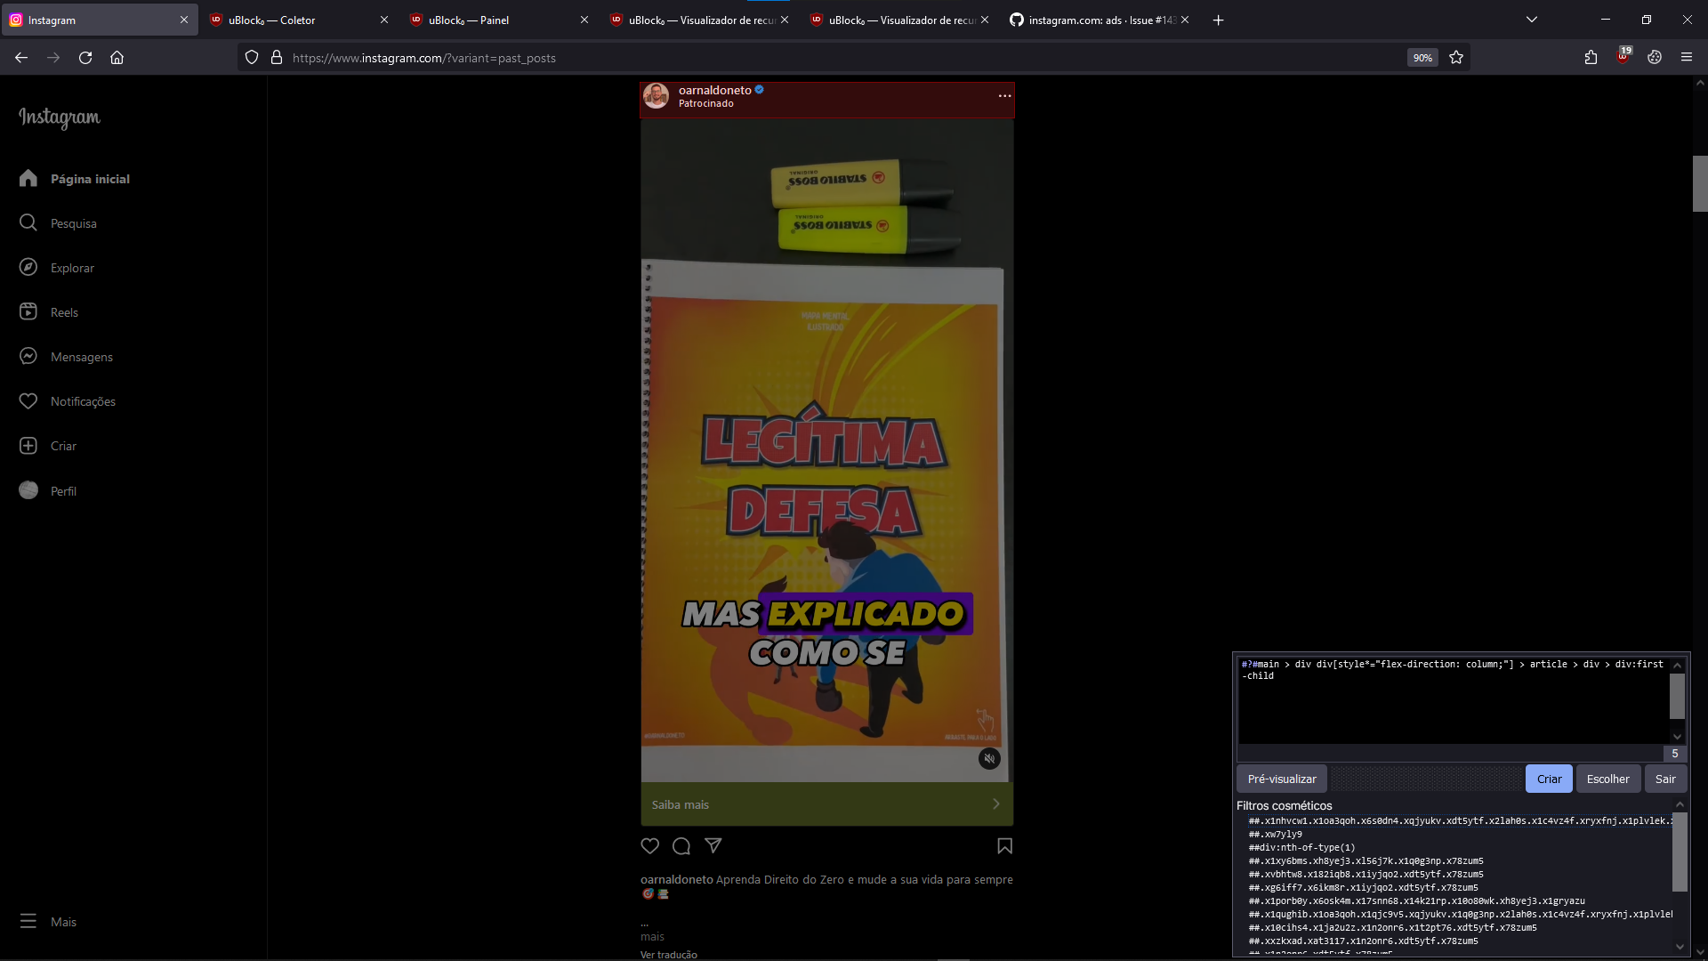Share post with paper plane icon
The width and height of the screenshot is (1708, 961).
coord(713,846)
